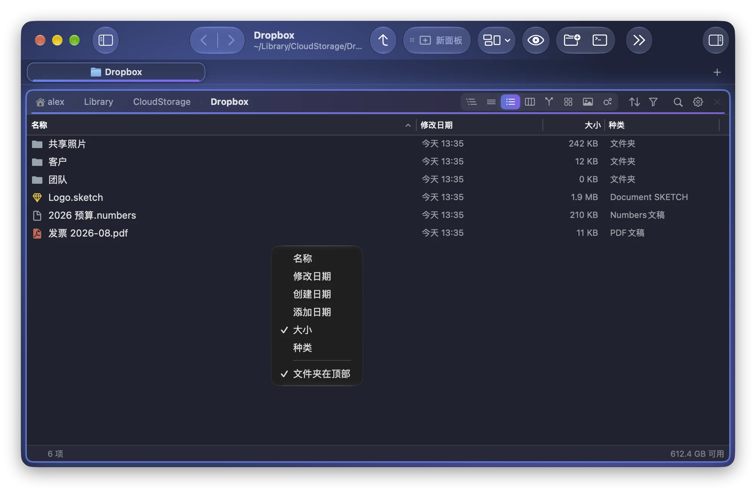Sort by 名称 column header

[221, 125]
